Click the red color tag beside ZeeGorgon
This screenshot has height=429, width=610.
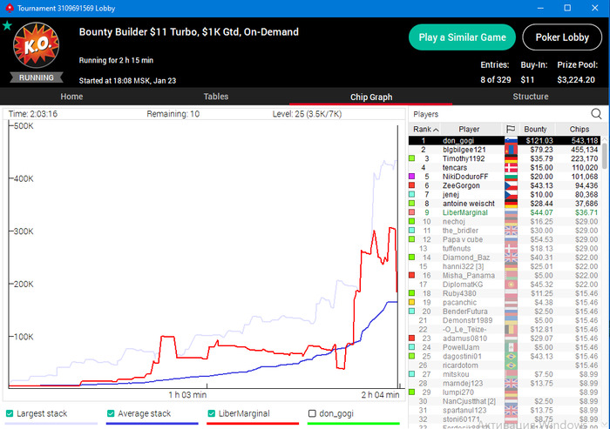click(411, 185)
